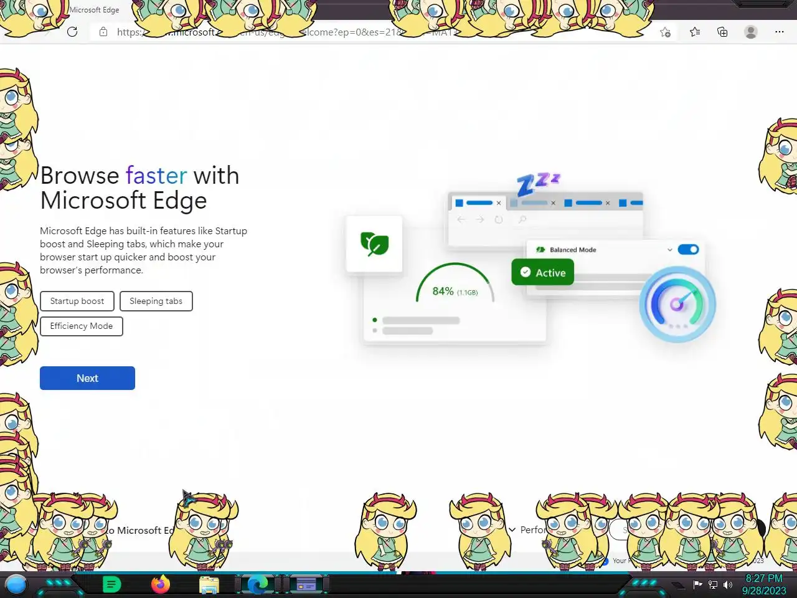Viewport: 797px width, 598px height.
Task: Click the green leaf efficiency icon card
Action: click(x=374, y=244)
